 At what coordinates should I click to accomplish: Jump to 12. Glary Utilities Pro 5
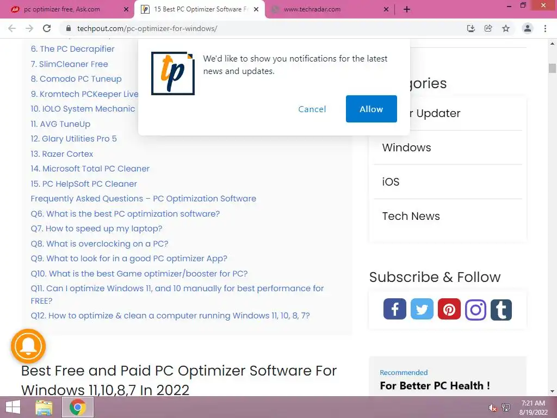click(74, 139)
